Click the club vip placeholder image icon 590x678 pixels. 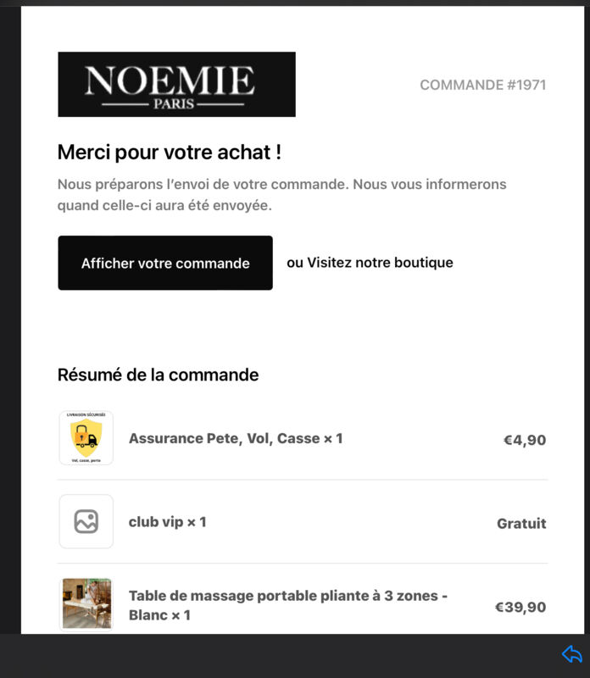tap(86, 521)
